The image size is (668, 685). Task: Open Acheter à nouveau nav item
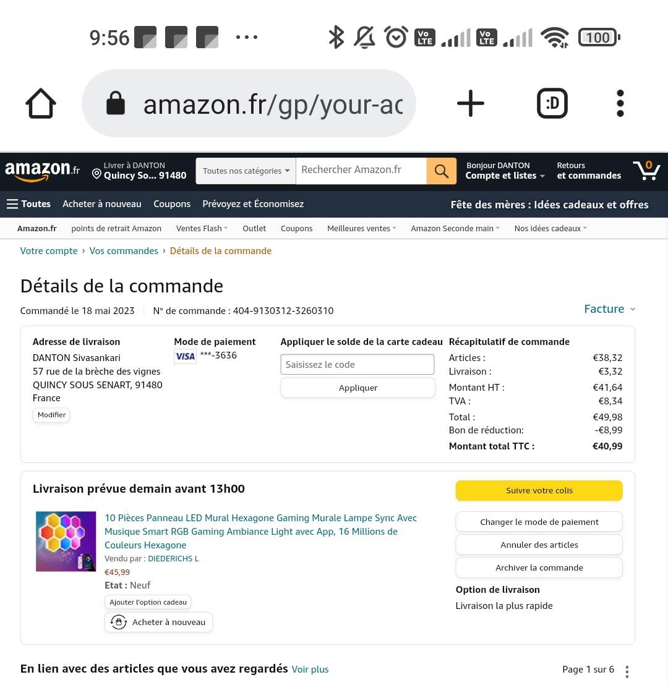tap(102, 204)
